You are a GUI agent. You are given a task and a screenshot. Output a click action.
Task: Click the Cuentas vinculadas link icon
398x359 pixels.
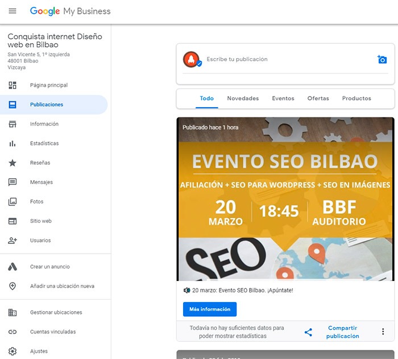(x=13, y=332)
